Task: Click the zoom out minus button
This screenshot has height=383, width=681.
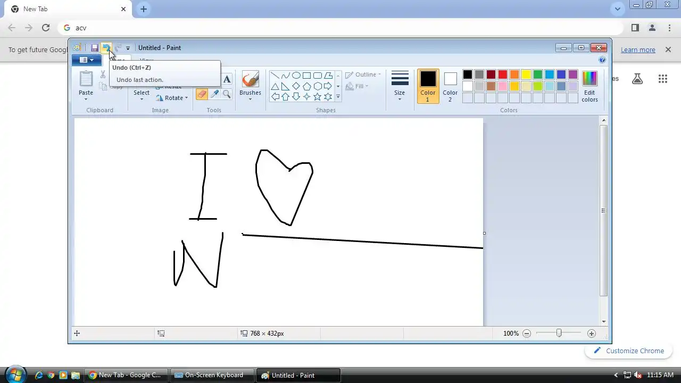Action: (x=527, y=334)
